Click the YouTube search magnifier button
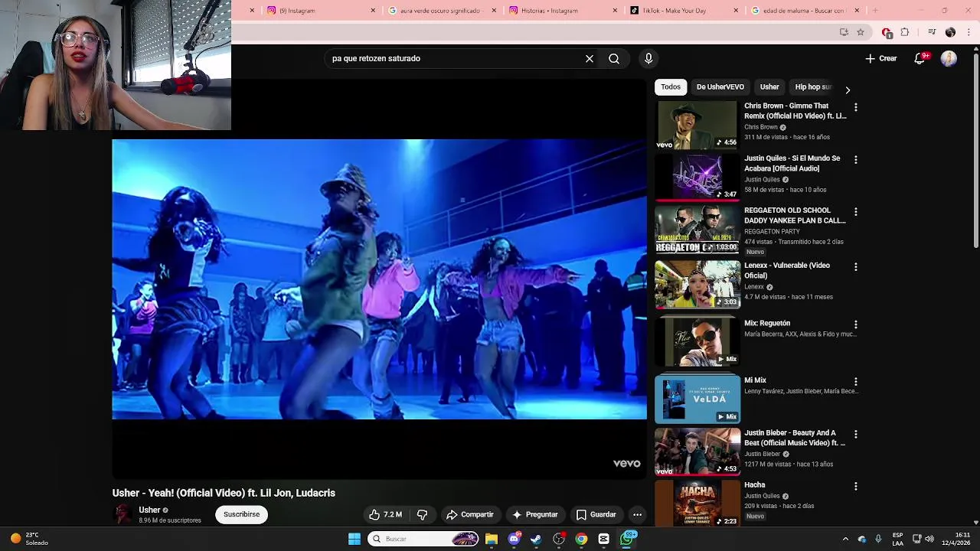This screenshot has width=980, height=551. [x=614, y=58]
